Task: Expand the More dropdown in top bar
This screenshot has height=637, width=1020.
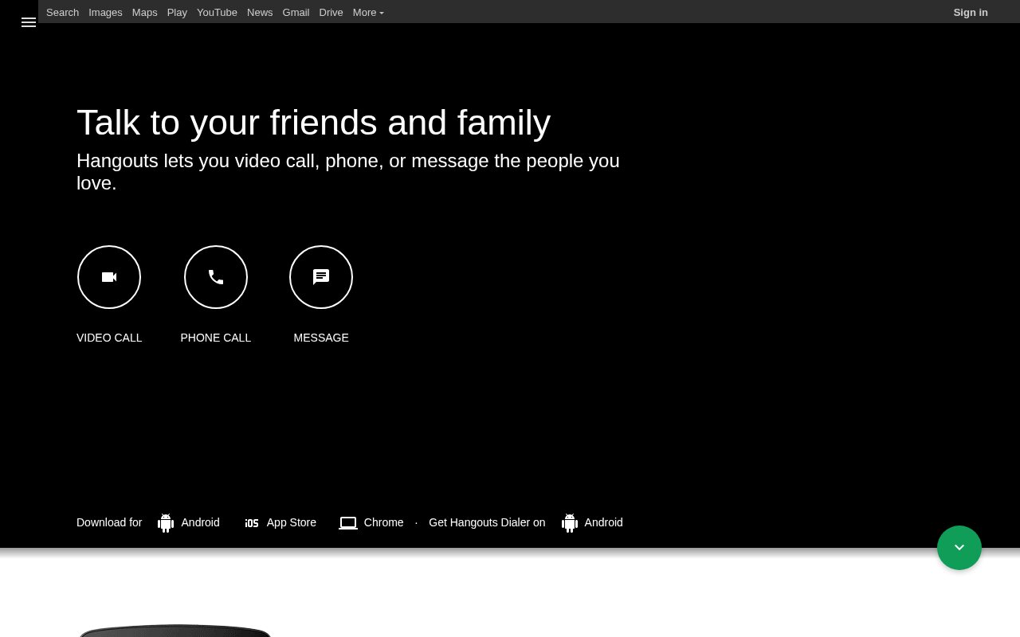Action: [368, 12]
